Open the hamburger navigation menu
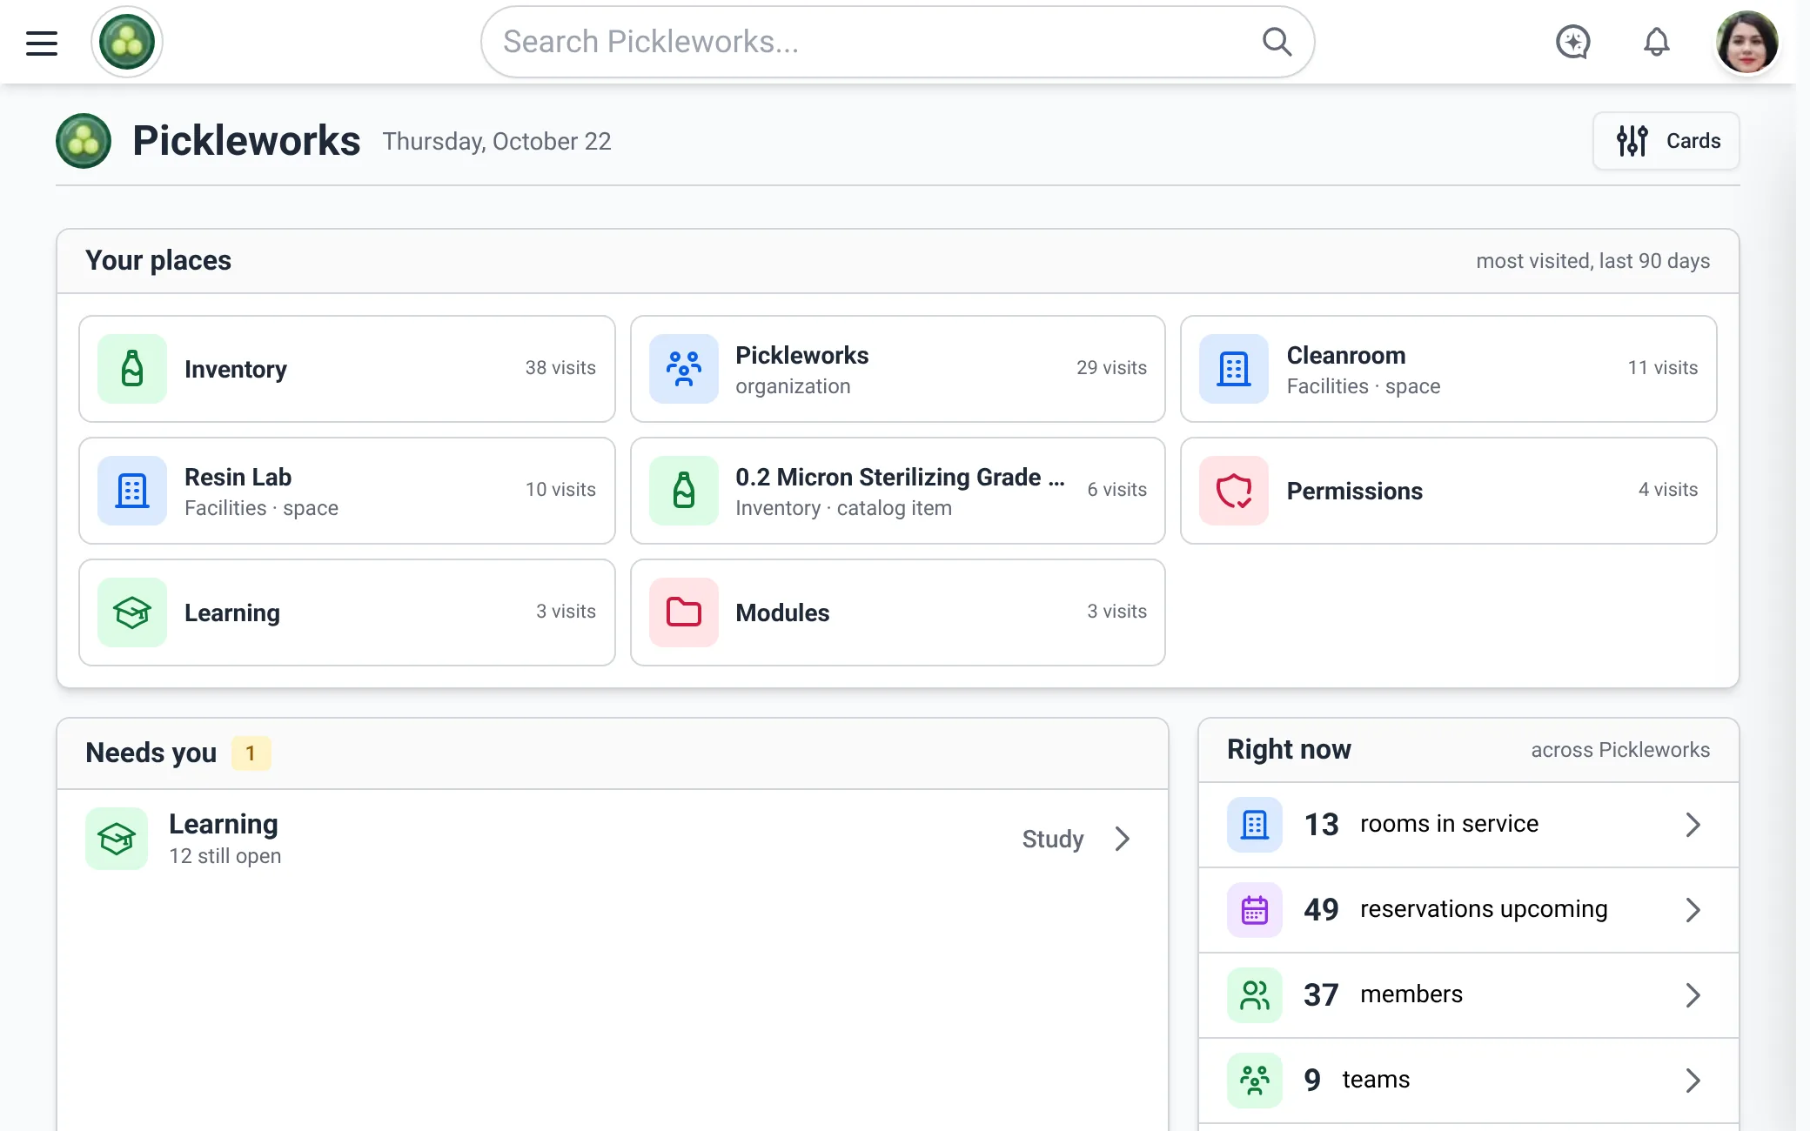The height and width of the screenshot is (1131, 1810). (41, 43)
